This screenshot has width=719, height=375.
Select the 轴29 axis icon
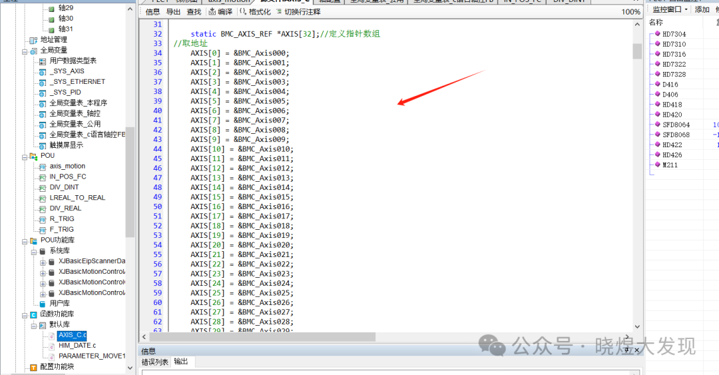click(51, 8)
